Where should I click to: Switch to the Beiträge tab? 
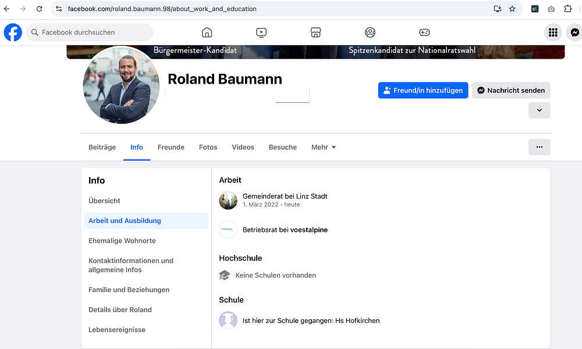coord(102,147)
